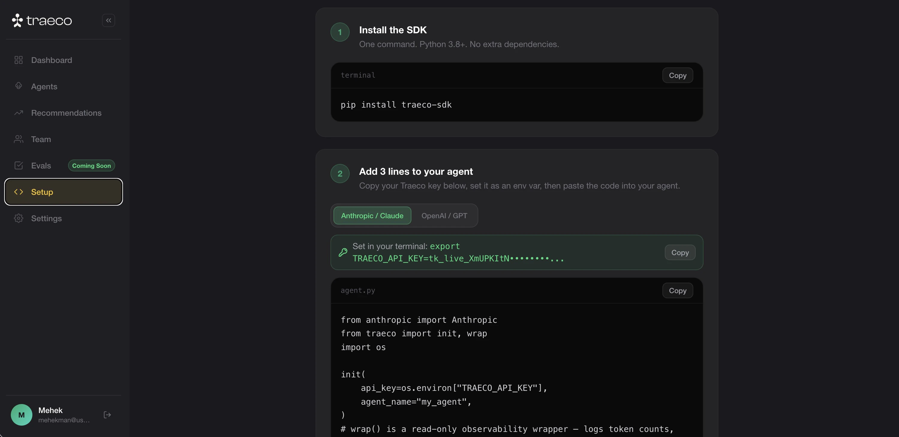Viewport: 899px width, 437px height.
Task: Click the 'pip install traeco-sdk' command text
Action: (x=396, y=105)
